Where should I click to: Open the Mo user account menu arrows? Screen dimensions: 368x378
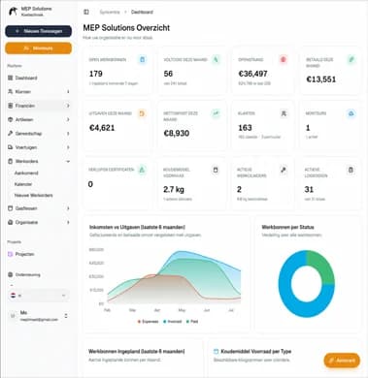click(66, 316)
